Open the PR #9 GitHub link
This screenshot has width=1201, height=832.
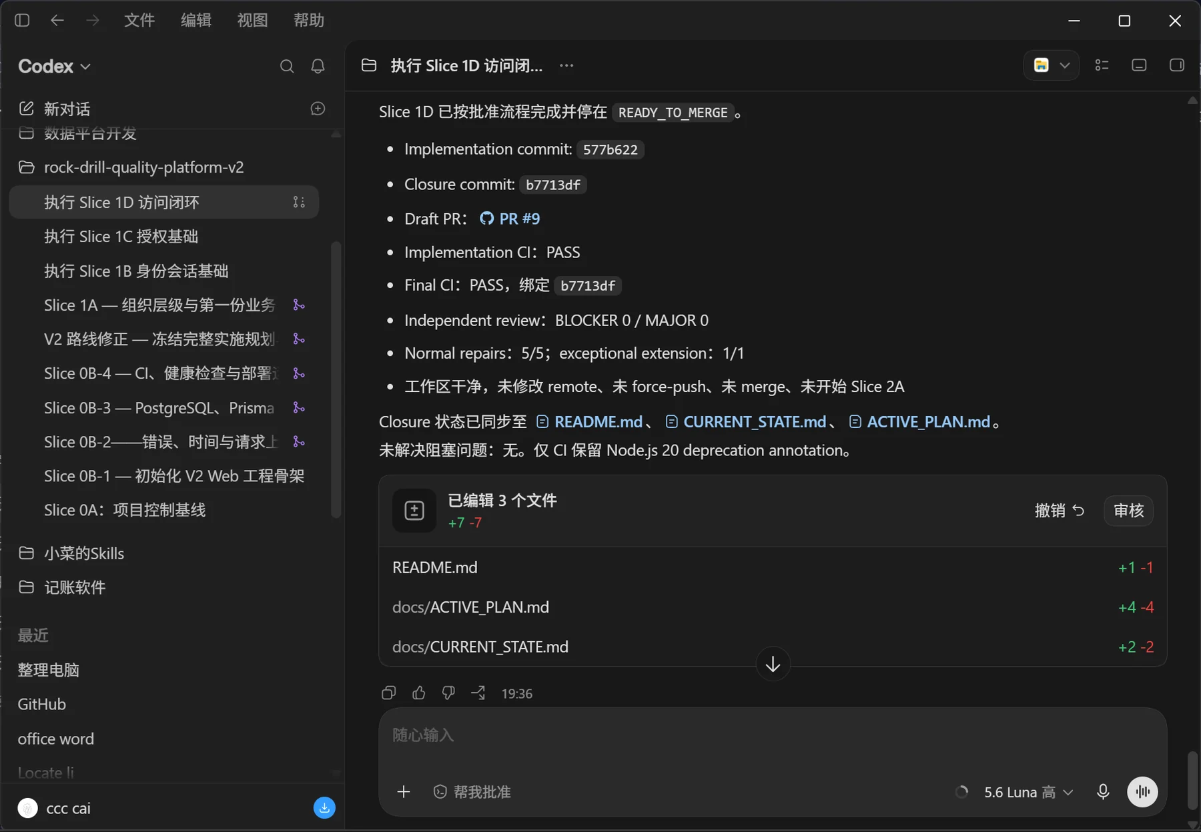[510, 219]
